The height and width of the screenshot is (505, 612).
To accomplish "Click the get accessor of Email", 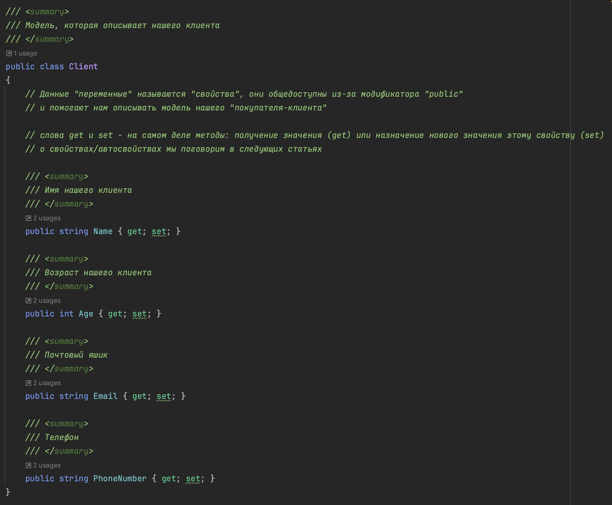I will tap(140, 396).
